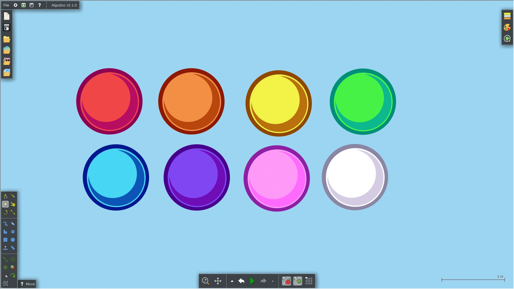514x289 pixels.
Task: Open the appearance color palette panel
Action: pos(507,27)
